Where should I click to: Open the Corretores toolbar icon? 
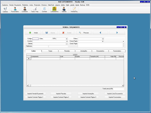pyautogui.click(x=25, y=10)
